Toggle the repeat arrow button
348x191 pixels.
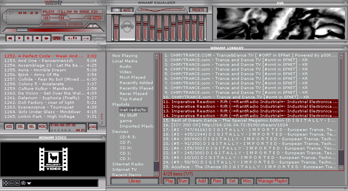tap(86, 38)
